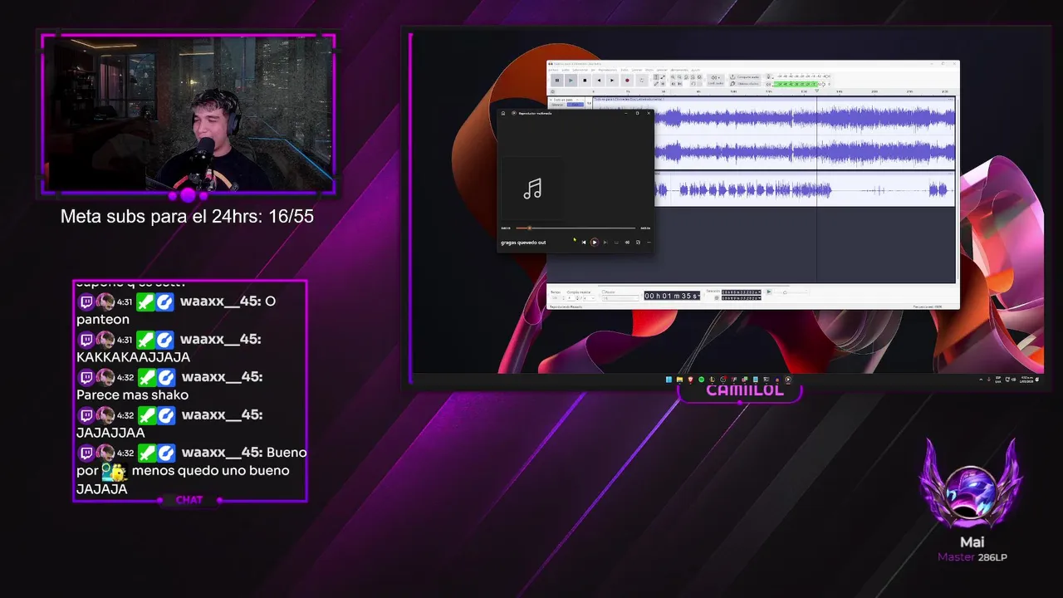Open time format dropdown beside Audacity time display
The height and width of the screenshot is (598, 1063).
click(x=698, y=297)
